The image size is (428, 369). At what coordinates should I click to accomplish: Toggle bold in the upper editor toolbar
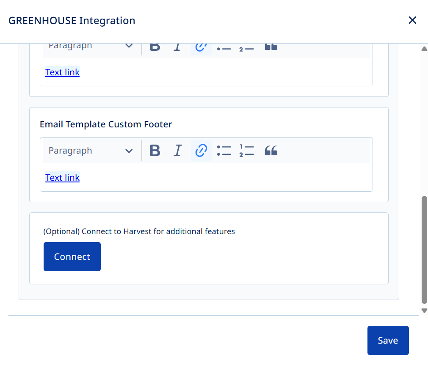pyautogui.click(x=155, y=47)
